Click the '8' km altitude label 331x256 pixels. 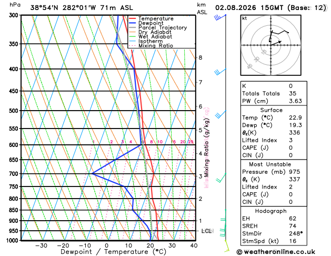tap(200, 57)
